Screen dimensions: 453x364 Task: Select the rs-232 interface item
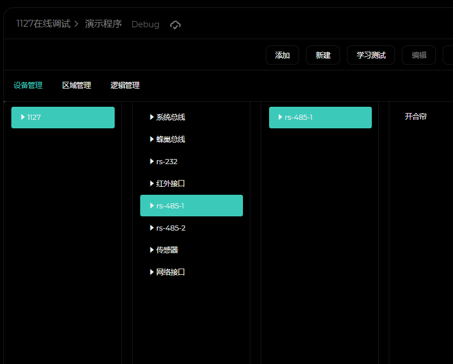click(x=167, y=161)
